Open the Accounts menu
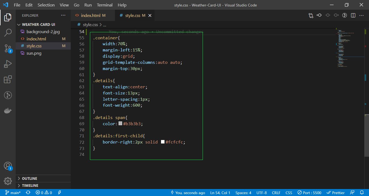Viewport: 369px width, 196px height. pyautogui.click(x=8, y=166)
